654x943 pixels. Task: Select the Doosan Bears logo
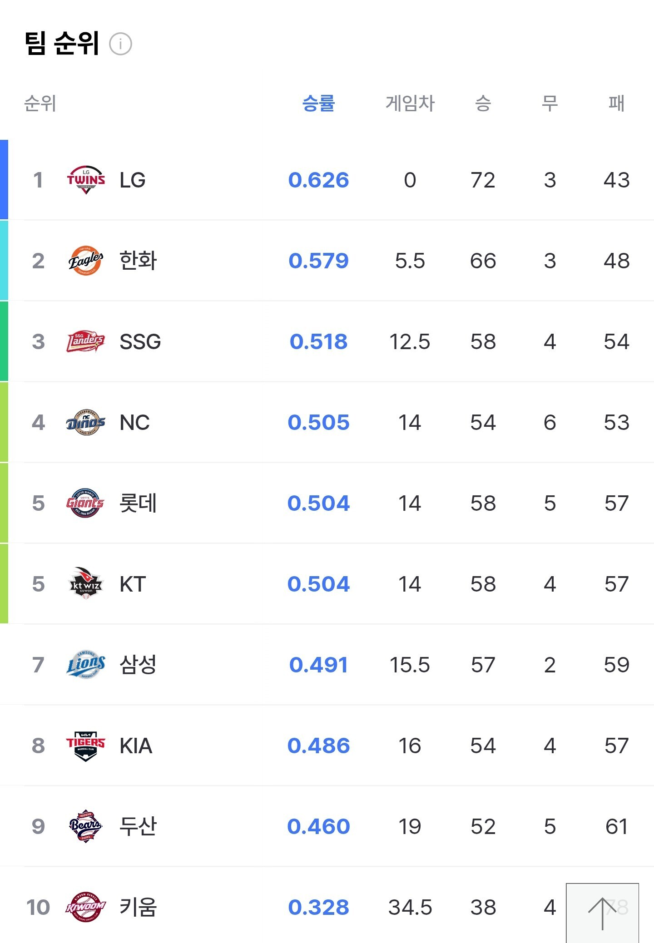click(x=86, y=826)
